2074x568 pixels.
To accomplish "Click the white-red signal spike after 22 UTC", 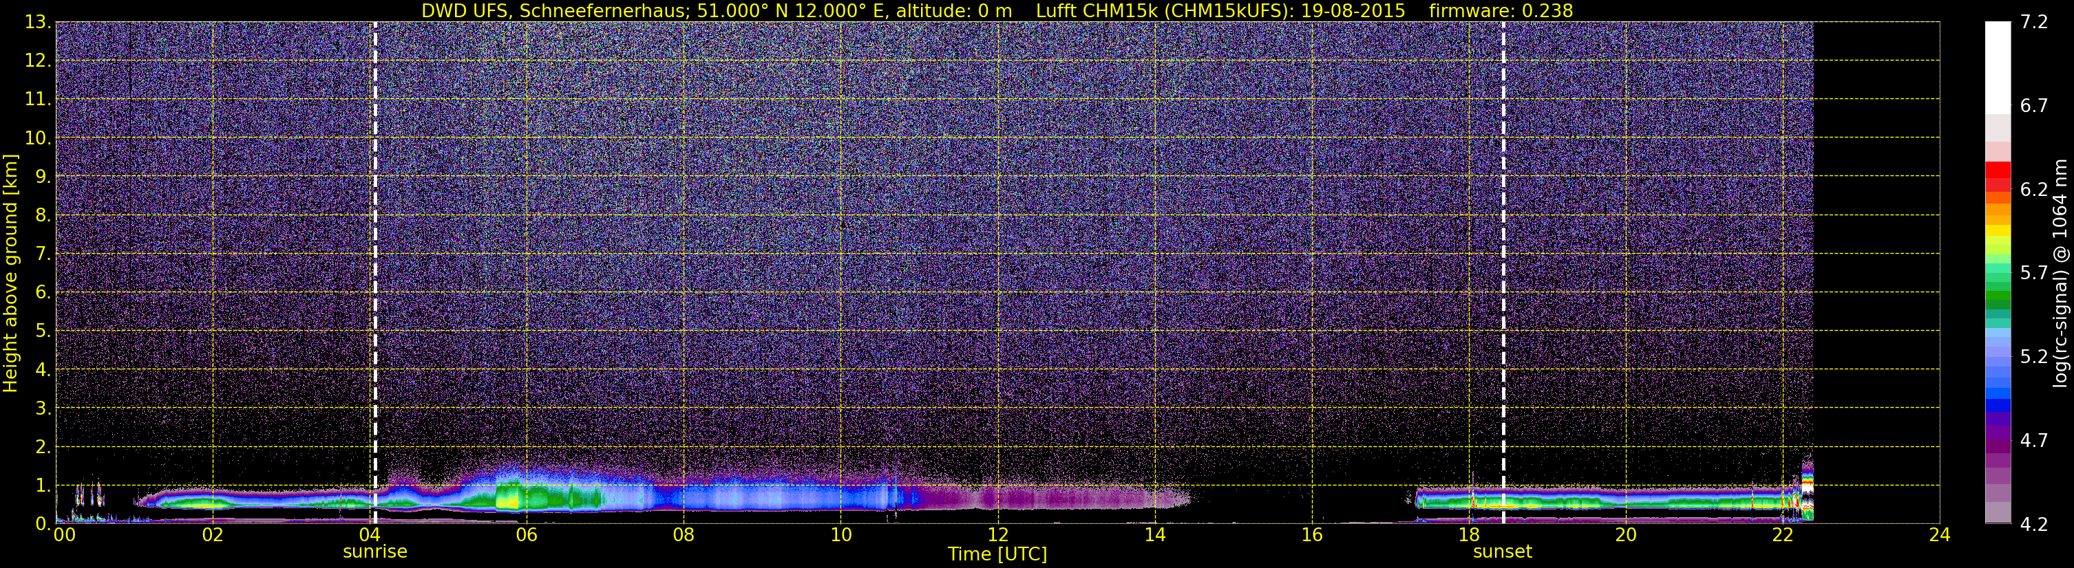I will coord(1808,488).
